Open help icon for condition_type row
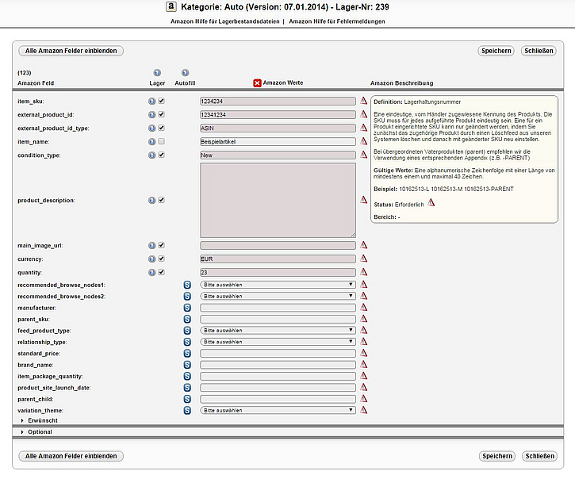The height and width of the screenshot is (479, 575). [151, 155]
